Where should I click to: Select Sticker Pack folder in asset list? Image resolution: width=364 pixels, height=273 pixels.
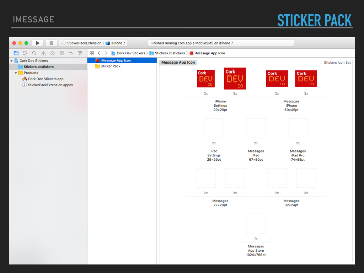click(x=122, y=66)
